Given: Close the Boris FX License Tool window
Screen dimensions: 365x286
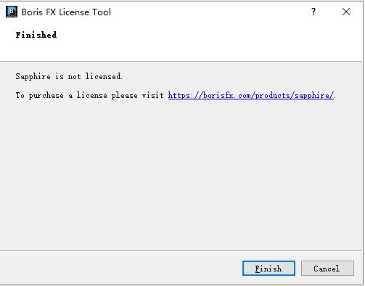Looking at the screenshot, I should pyautogui.click(x=346, y=12).
